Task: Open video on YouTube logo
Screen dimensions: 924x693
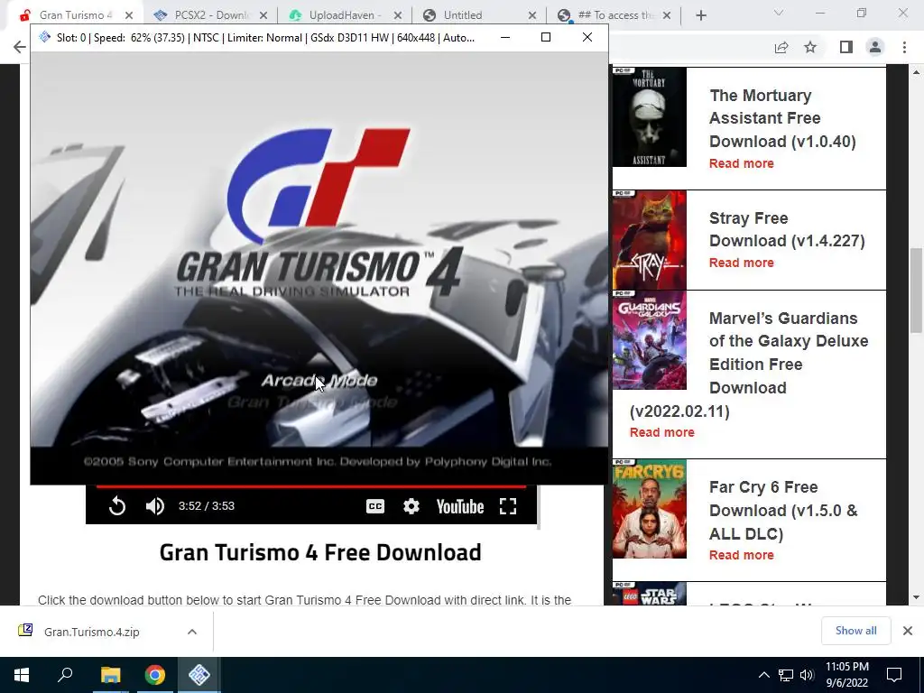Action: coord(460,506)
